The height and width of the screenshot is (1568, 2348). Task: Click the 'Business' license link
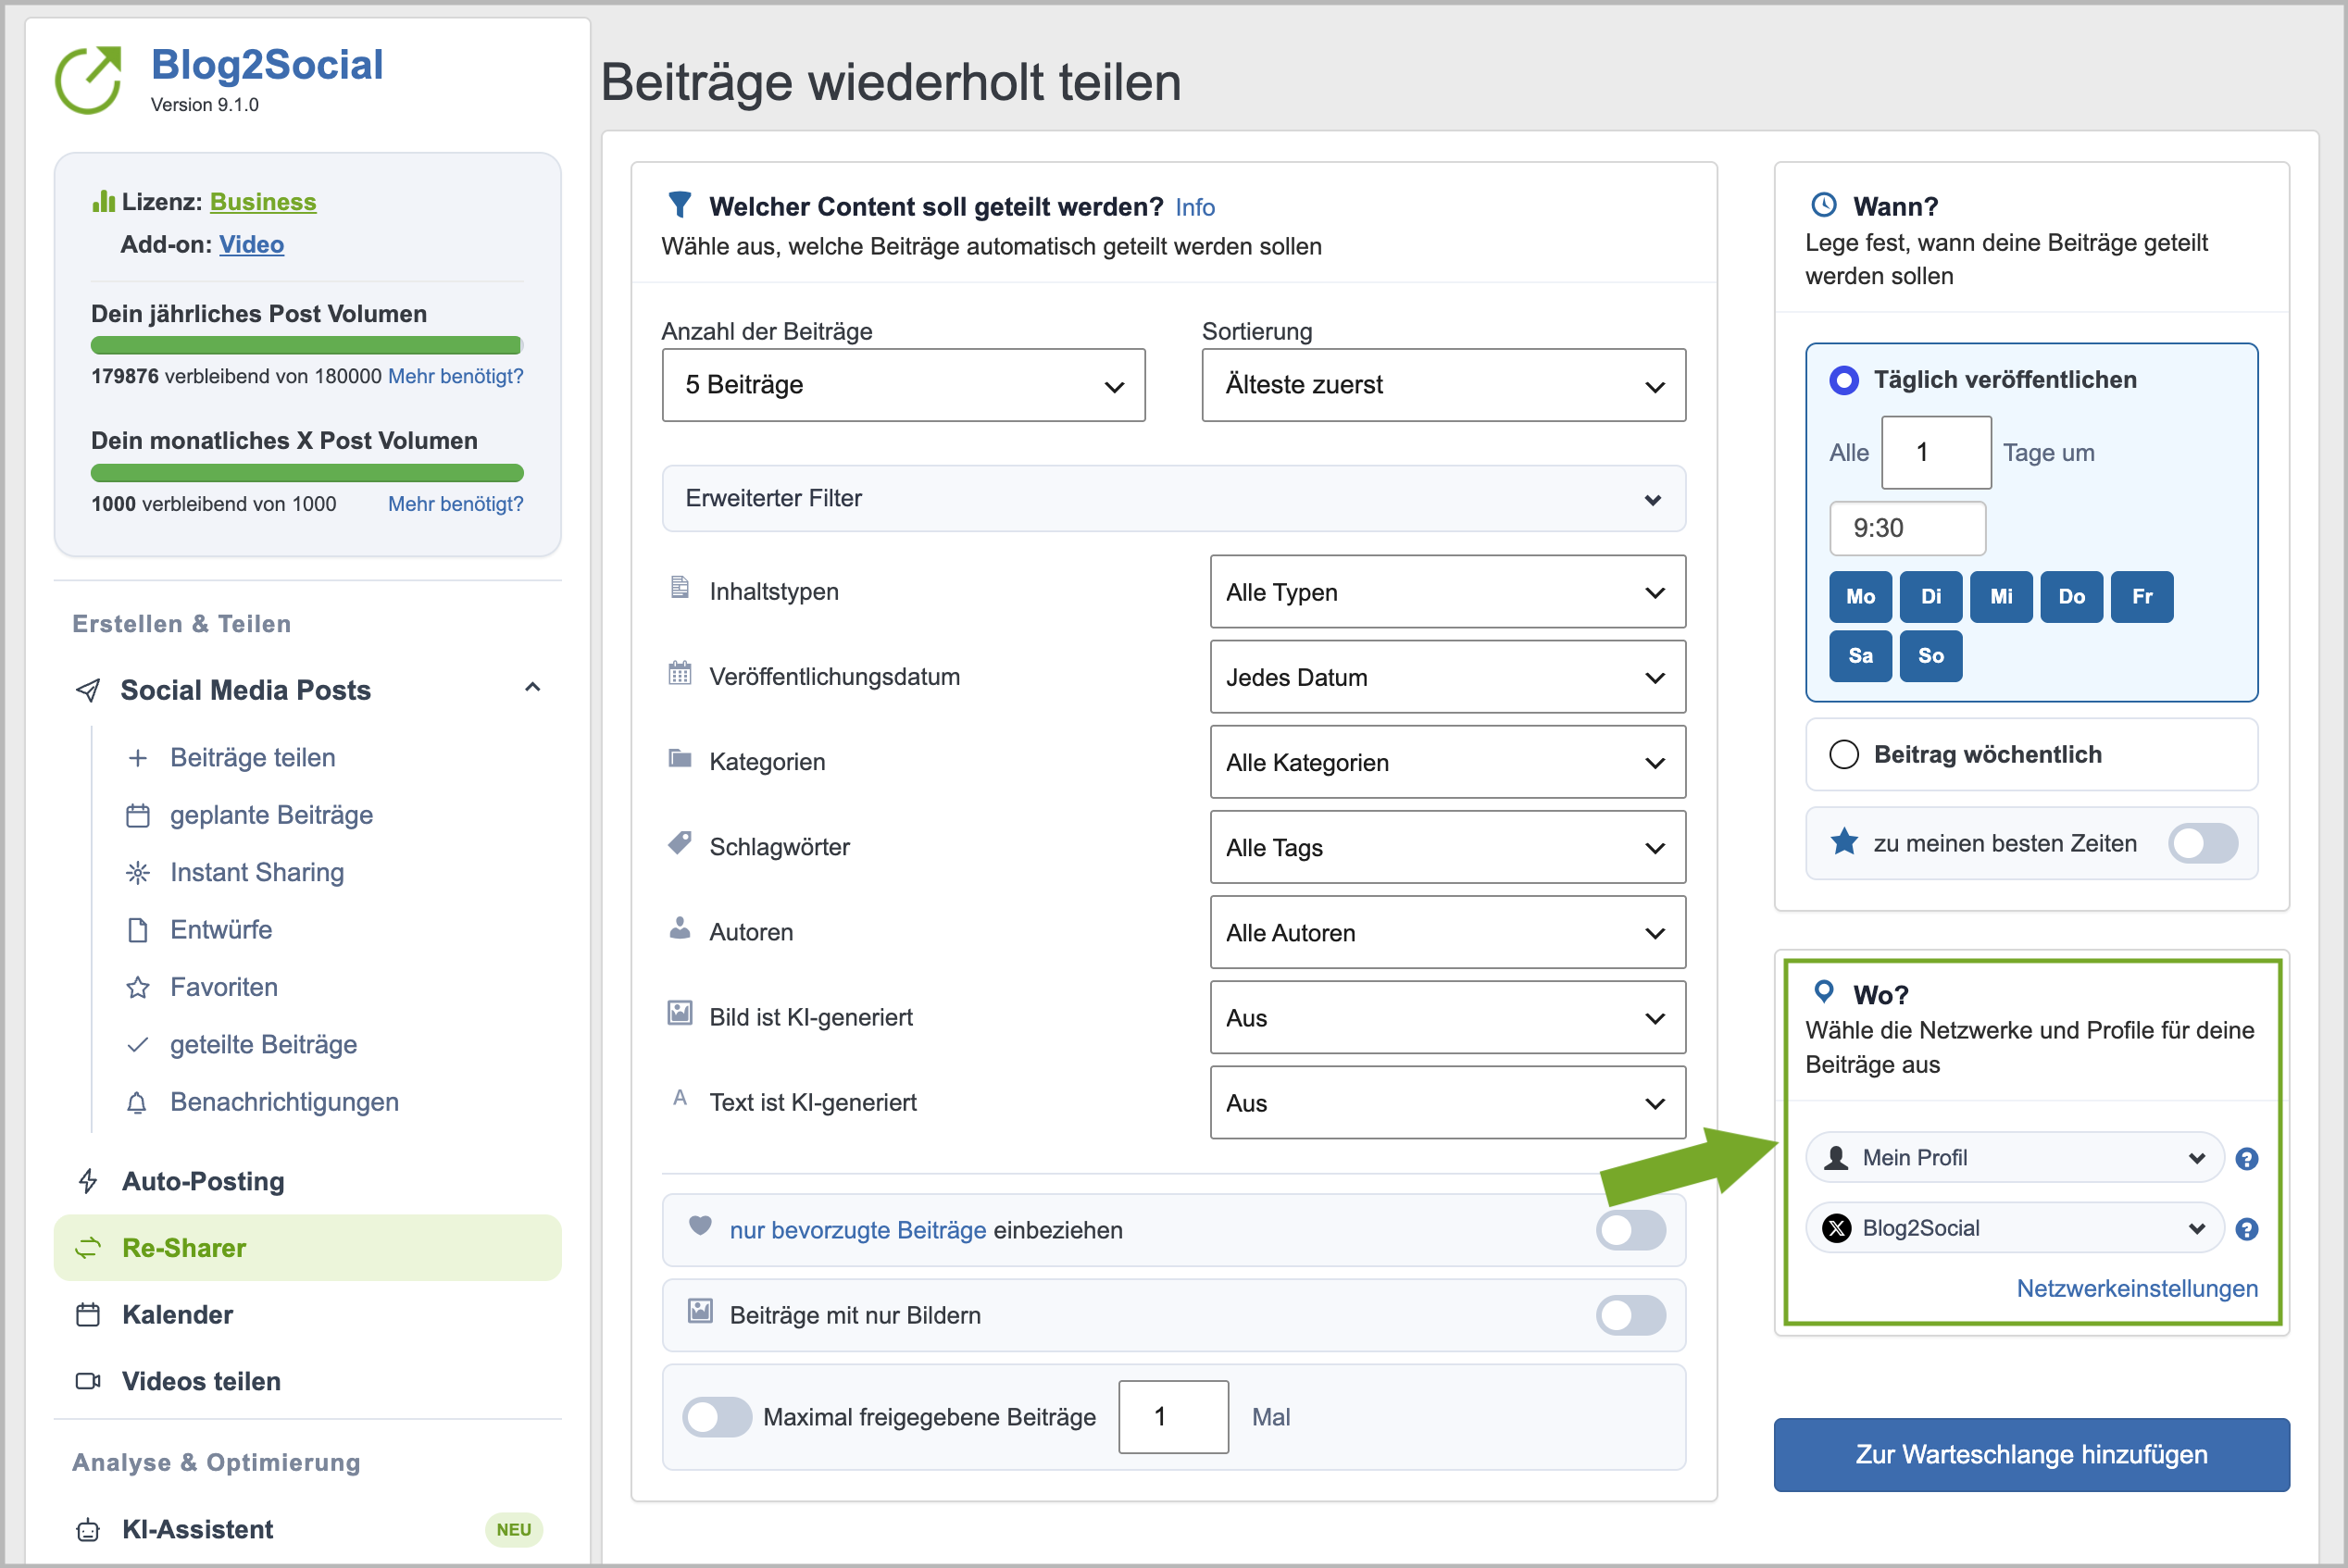click(x=263, y=202)
